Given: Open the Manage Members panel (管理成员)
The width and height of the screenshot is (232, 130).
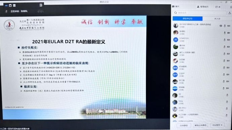Looking at the screenshot, I should (x=202, y=7).
